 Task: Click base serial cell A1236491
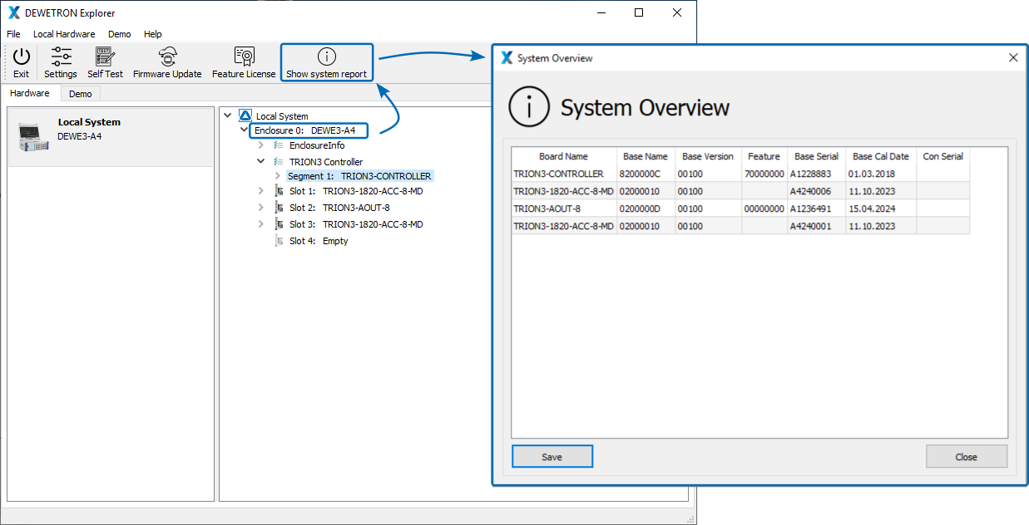coord(816,209)
